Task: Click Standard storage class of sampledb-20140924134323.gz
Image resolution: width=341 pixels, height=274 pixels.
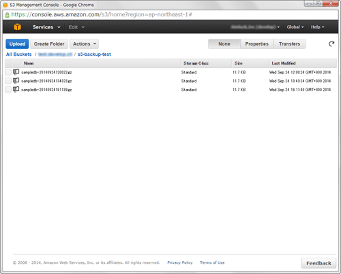Action: coord(189,81)
